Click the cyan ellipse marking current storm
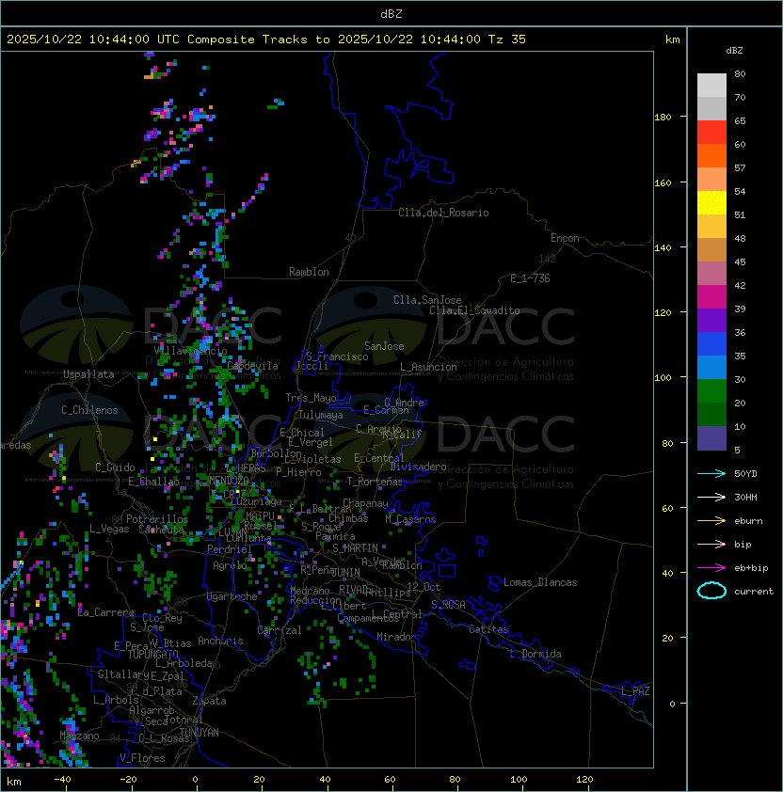This screenshot has height=792, width=783. (x=711, y=591)
